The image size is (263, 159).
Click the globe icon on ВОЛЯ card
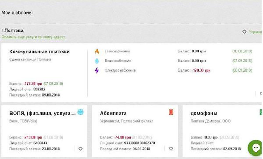80,112
